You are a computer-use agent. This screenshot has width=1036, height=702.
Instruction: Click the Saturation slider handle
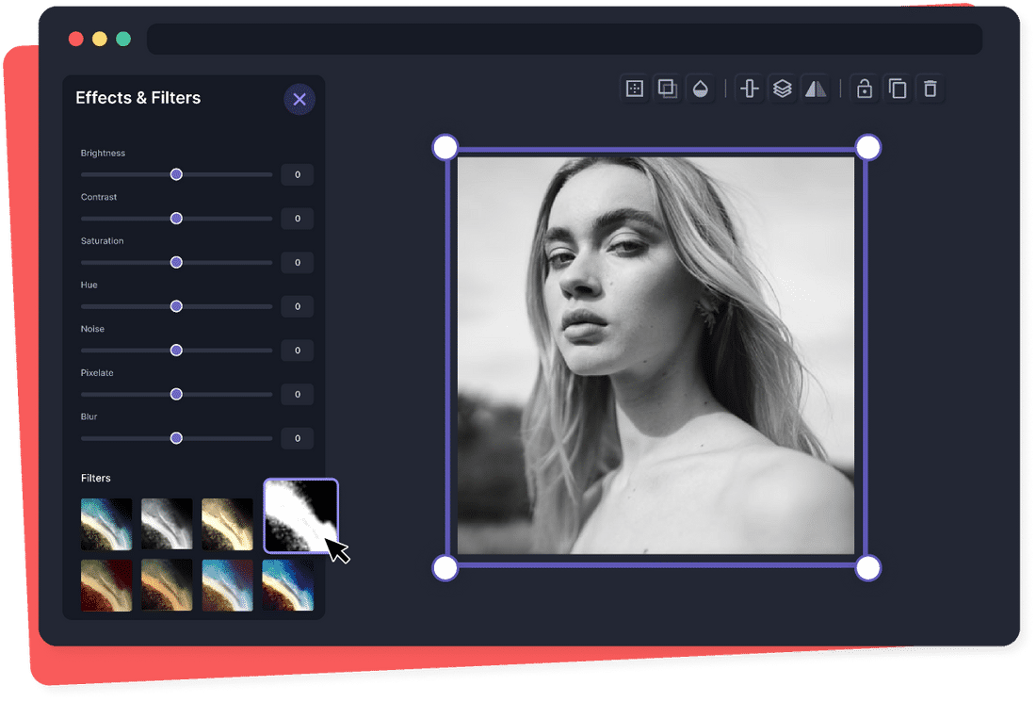click(176, 262)
